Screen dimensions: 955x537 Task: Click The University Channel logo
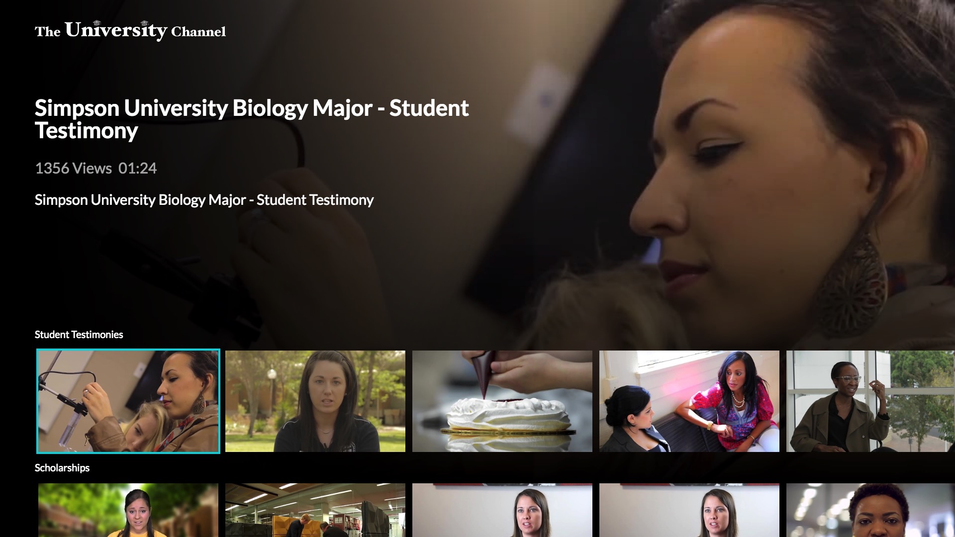tap(130, 31)
